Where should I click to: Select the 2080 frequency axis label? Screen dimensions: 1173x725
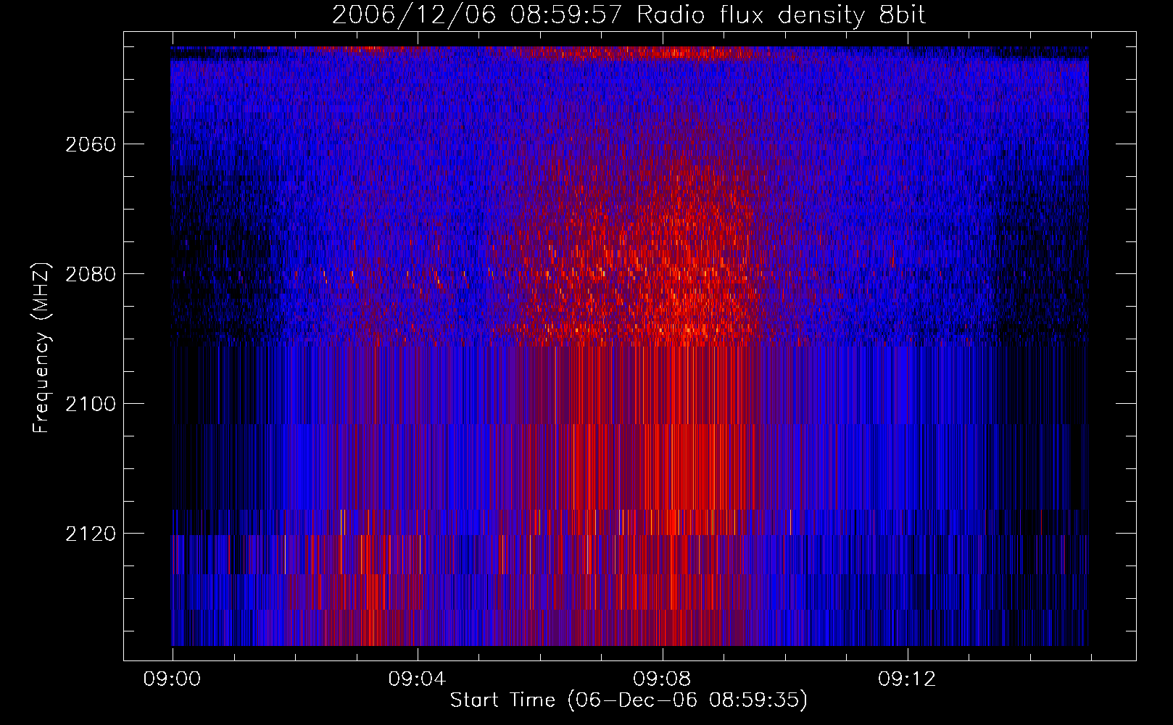point(91,274)
